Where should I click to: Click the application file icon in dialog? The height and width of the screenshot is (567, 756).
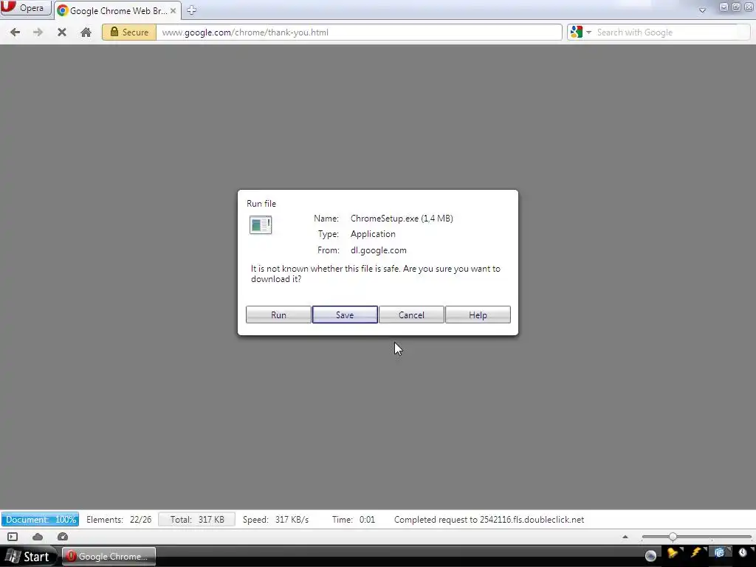261,224
